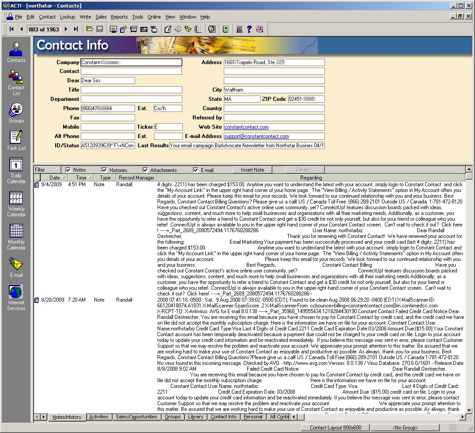Select the 9/4/2009 note row icon
The image size is (475, 433).
[37, 184]
